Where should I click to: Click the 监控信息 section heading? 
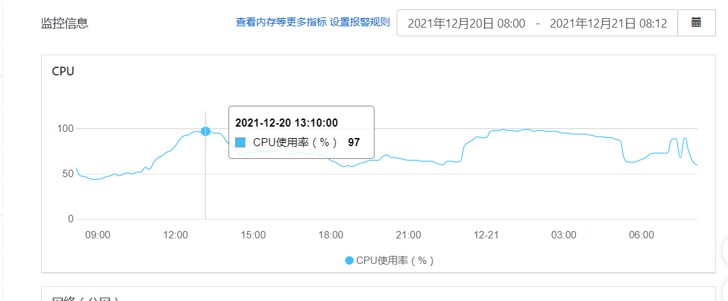tap(65, 23)
